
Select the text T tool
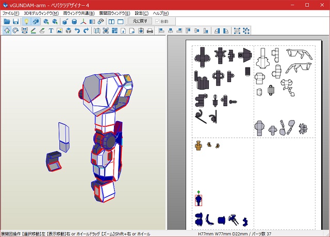pyautogui.click(x=51, y=31)
